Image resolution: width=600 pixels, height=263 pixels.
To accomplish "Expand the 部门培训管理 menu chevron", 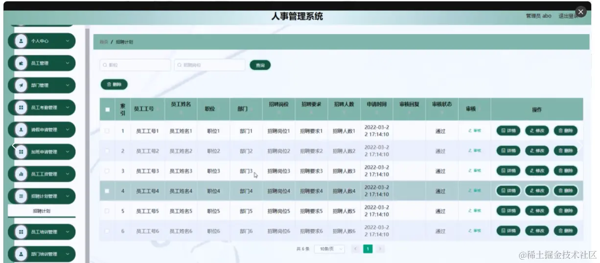I will pos(68,254).
